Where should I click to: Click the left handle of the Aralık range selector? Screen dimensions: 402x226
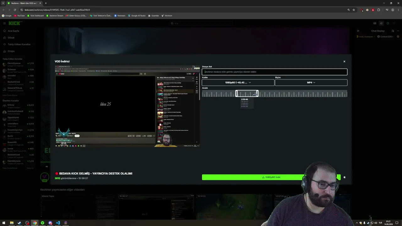tap(237, 94)
